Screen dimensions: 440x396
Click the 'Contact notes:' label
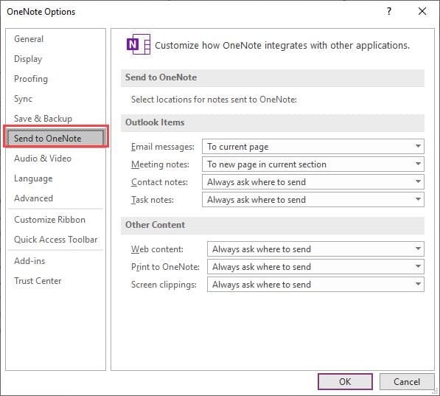[x=159, y=182]
